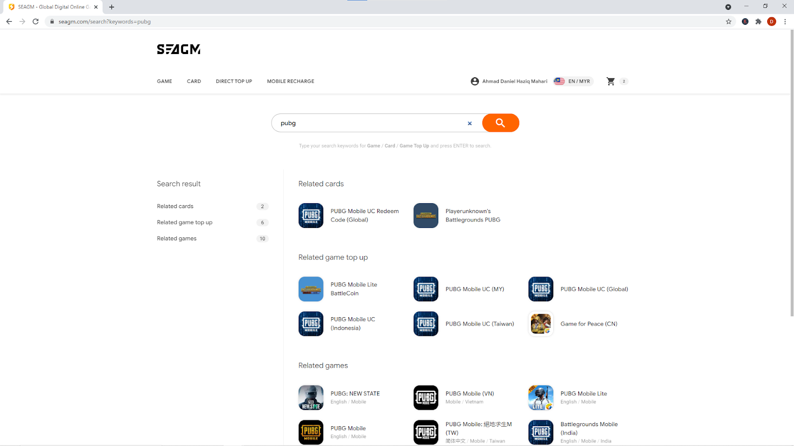This screenshot has width=794, height=446.
Task: Open Game for Peace (CN) icon
Action: point(541,324)
